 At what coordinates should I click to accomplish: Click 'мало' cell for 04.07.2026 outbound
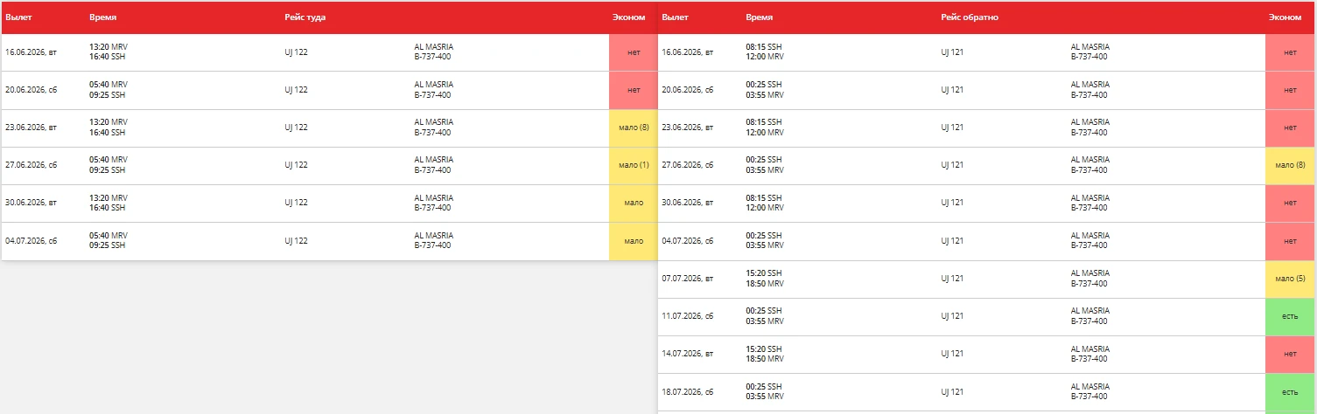pos(633,241)
